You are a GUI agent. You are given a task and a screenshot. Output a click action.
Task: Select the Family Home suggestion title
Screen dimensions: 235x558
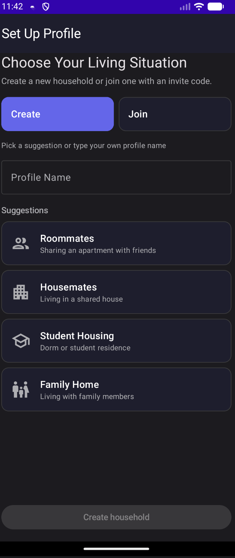[70, 384]
